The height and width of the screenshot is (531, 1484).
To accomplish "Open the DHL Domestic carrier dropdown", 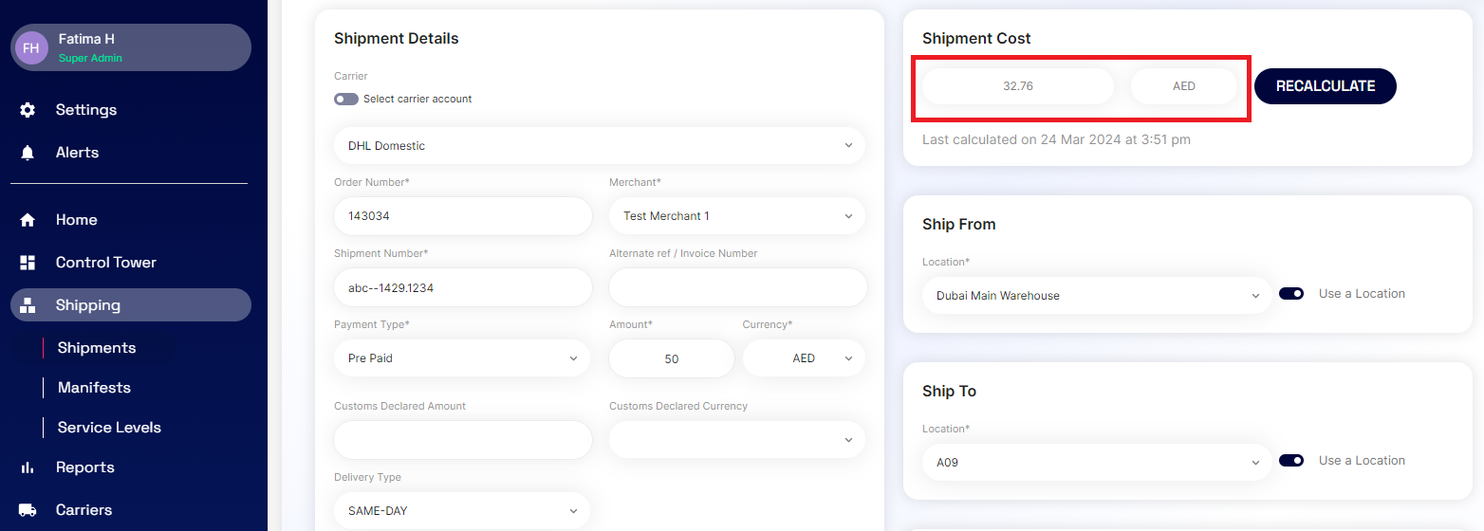I will [599, 146].
